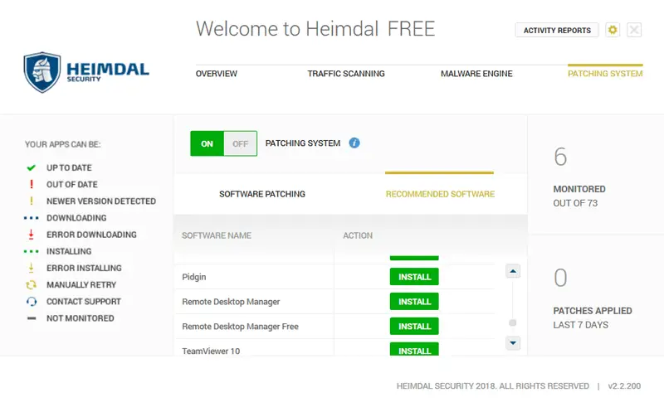Click the Contact Support headset icon

[x=32, y=302]
